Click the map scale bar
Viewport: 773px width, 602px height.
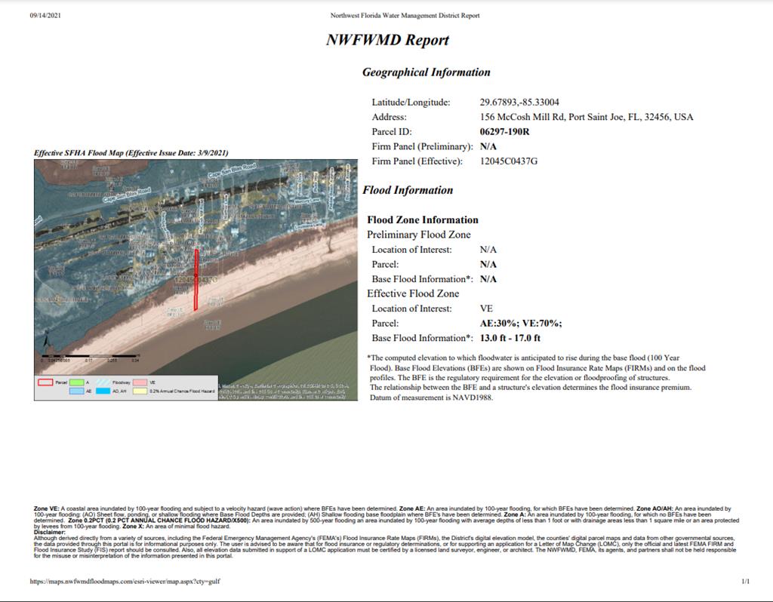pos(91,356)
